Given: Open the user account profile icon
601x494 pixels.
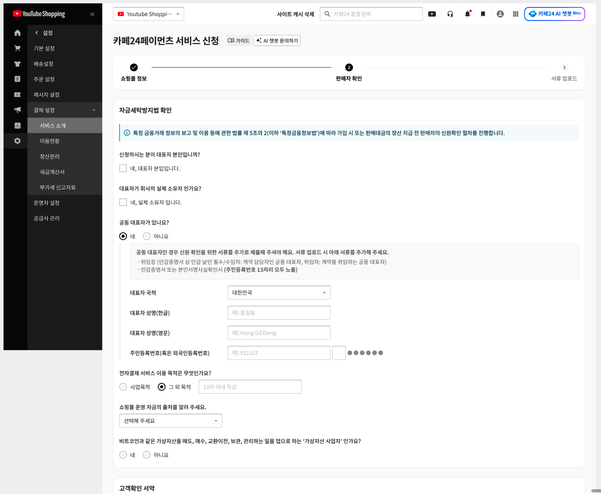Looking at the screenshot, I should pyautogui.click(x=500, y=14).
